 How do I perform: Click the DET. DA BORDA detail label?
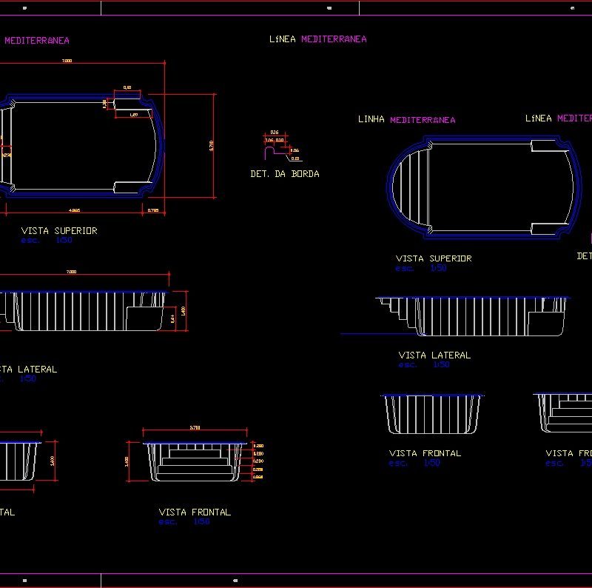pos(284,174)
